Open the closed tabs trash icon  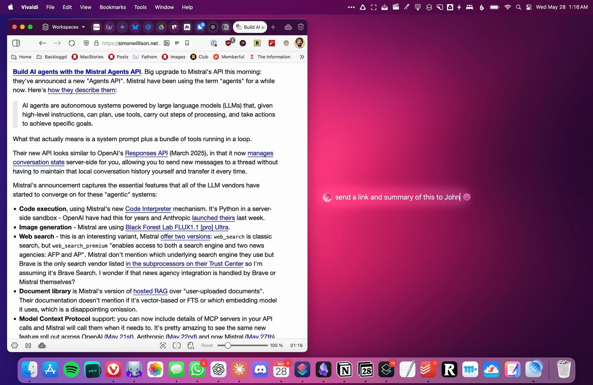point(301,27)
